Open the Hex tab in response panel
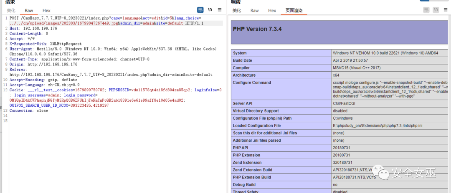451x193 pixels. point(272,10)
